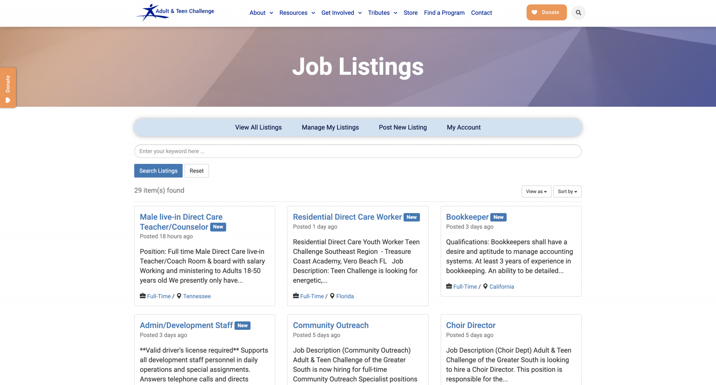Focus the keyword search field
716x385 pixels.
click(x=358, y=151)
